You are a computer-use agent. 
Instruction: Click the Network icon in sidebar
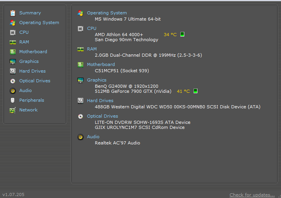[x=13, y=110]
